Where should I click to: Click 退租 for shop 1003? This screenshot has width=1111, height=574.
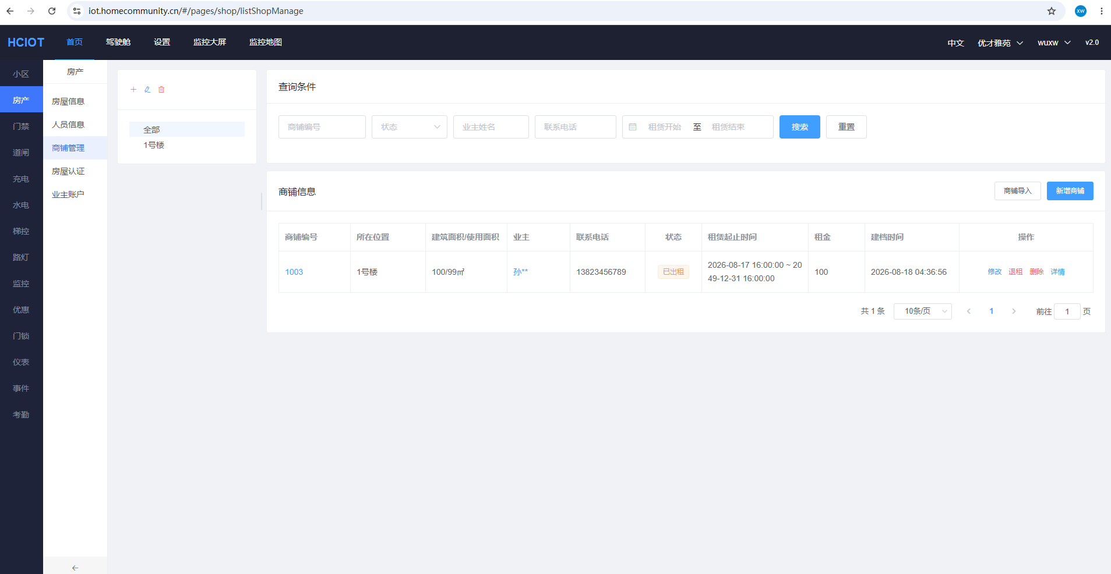pyautogui.click(x=1015, y=272)
